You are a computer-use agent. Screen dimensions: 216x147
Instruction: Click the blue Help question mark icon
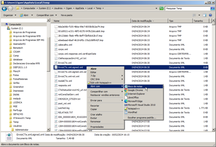210,15
